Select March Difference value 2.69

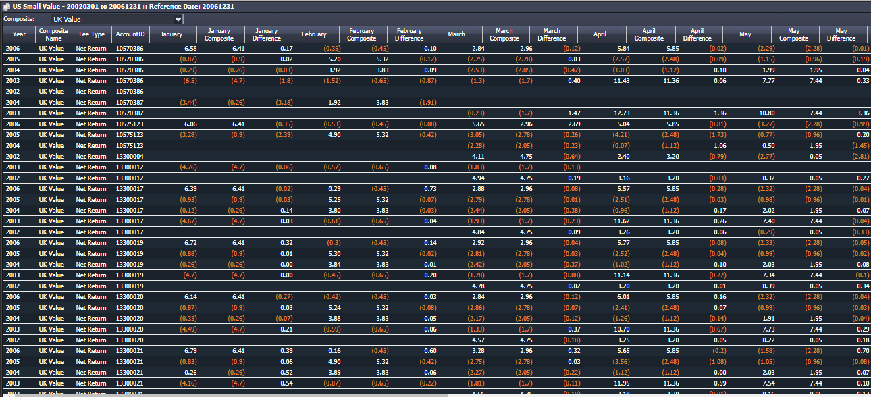573,124
